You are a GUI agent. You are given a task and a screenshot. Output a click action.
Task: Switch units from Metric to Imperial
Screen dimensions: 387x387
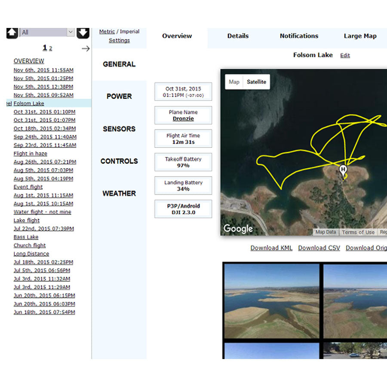tap(129, 31)
